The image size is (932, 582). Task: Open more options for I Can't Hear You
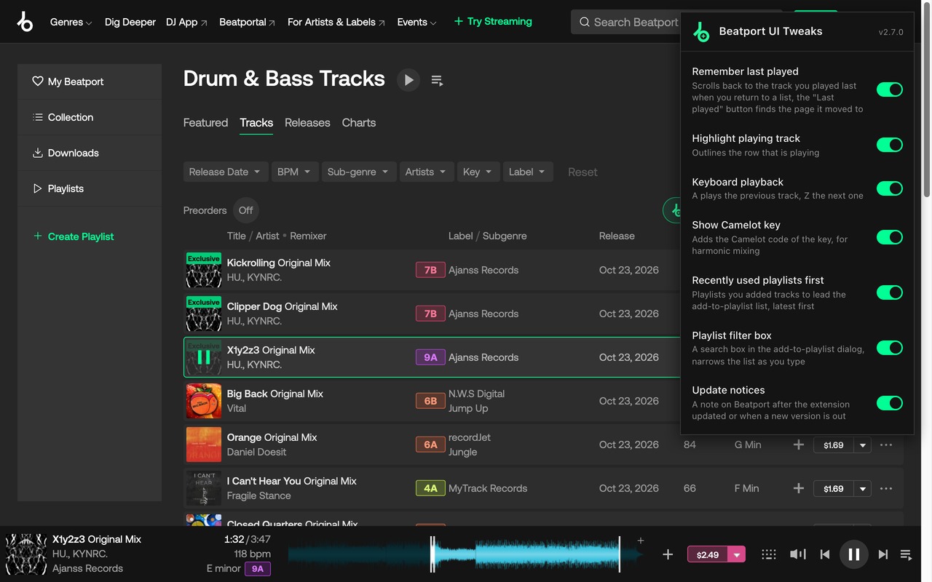pos(886,488)
